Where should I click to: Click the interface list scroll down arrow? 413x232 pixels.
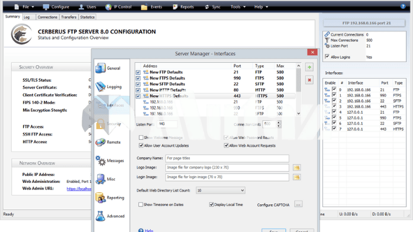[x=298, y=114]
